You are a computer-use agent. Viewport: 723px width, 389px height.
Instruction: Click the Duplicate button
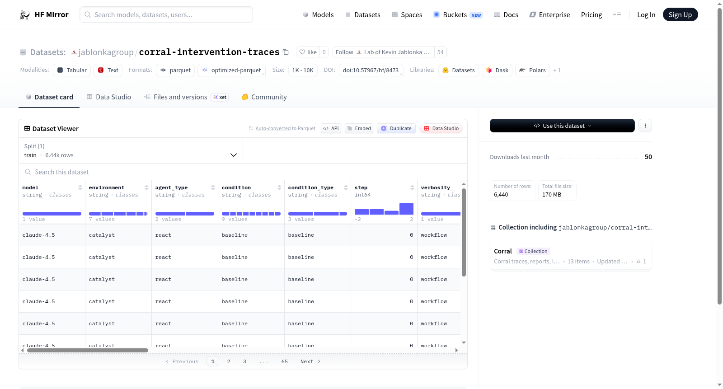click(396, 128)
